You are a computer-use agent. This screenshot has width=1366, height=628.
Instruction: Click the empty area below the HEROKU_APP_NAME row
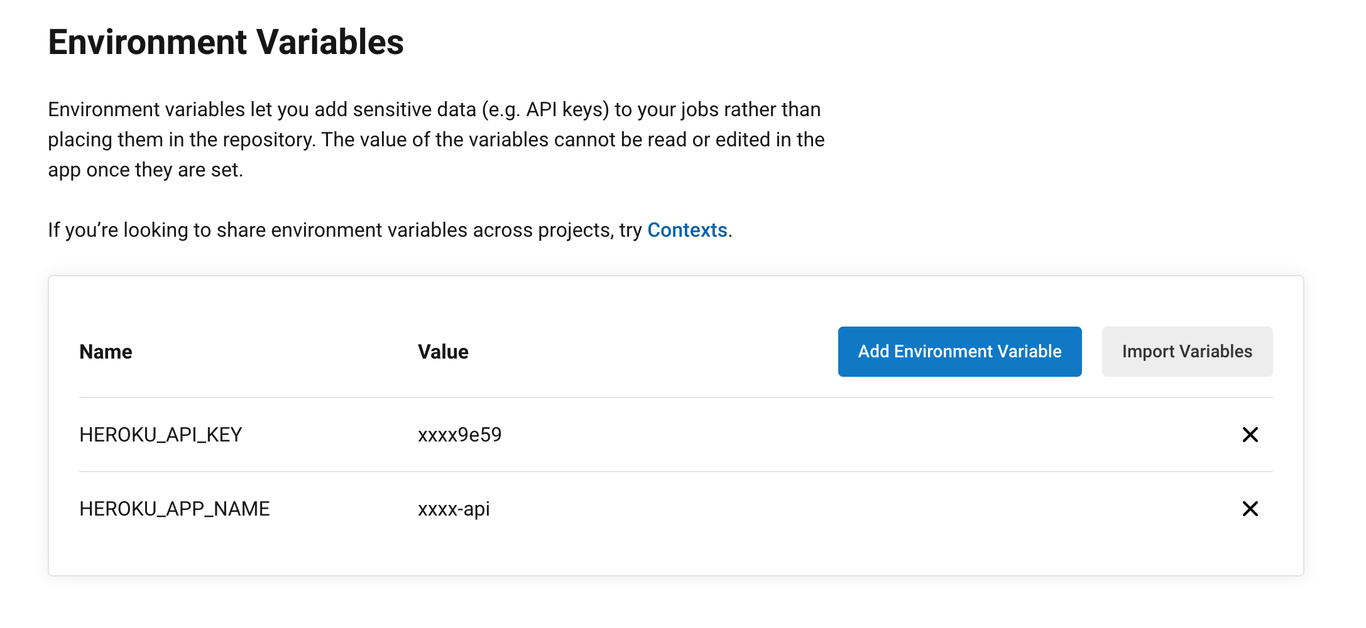[675, 551]
